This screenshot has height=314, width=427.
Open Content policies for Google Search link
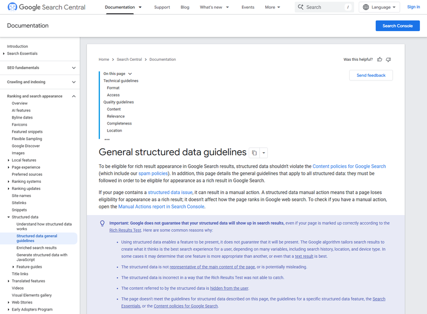coord(349,166)
